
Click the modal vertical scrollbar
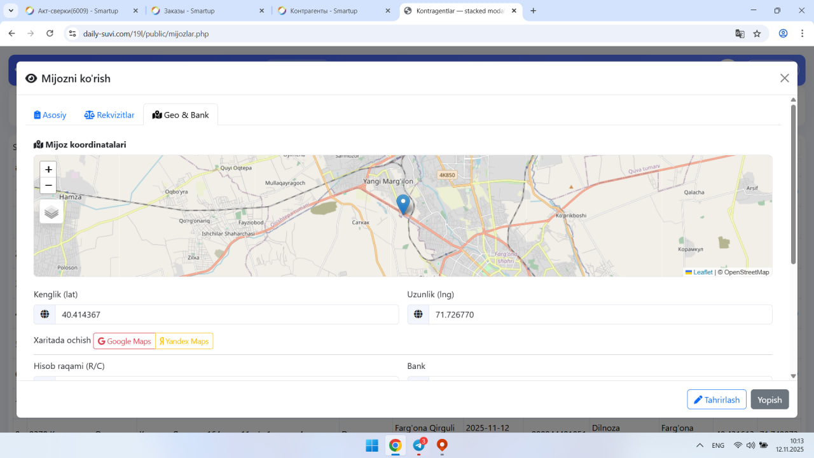(x=793, y=184)
